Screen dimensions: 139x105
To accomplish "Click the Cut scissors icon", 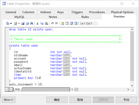I will [x=37, y=24].
